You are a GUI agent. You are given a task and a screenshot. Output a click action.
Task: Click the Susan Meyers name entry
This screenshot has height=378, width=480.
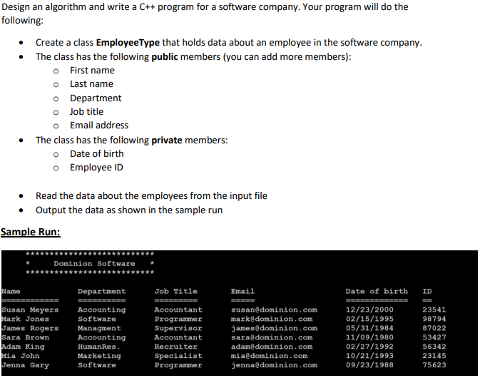pyautogui.click(x=30, y=310)
